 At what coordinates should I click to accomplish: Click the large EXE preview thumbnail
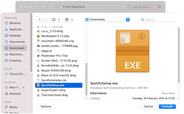[132, 51]
